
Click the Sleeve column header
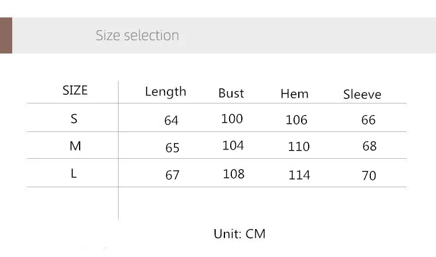(362, 94)
